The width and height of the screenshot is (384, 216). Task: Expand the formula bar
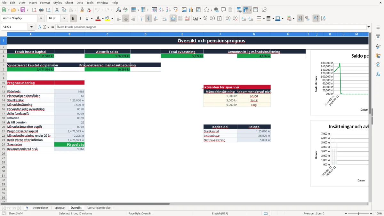pyautogui.click(x=369, y=27)
